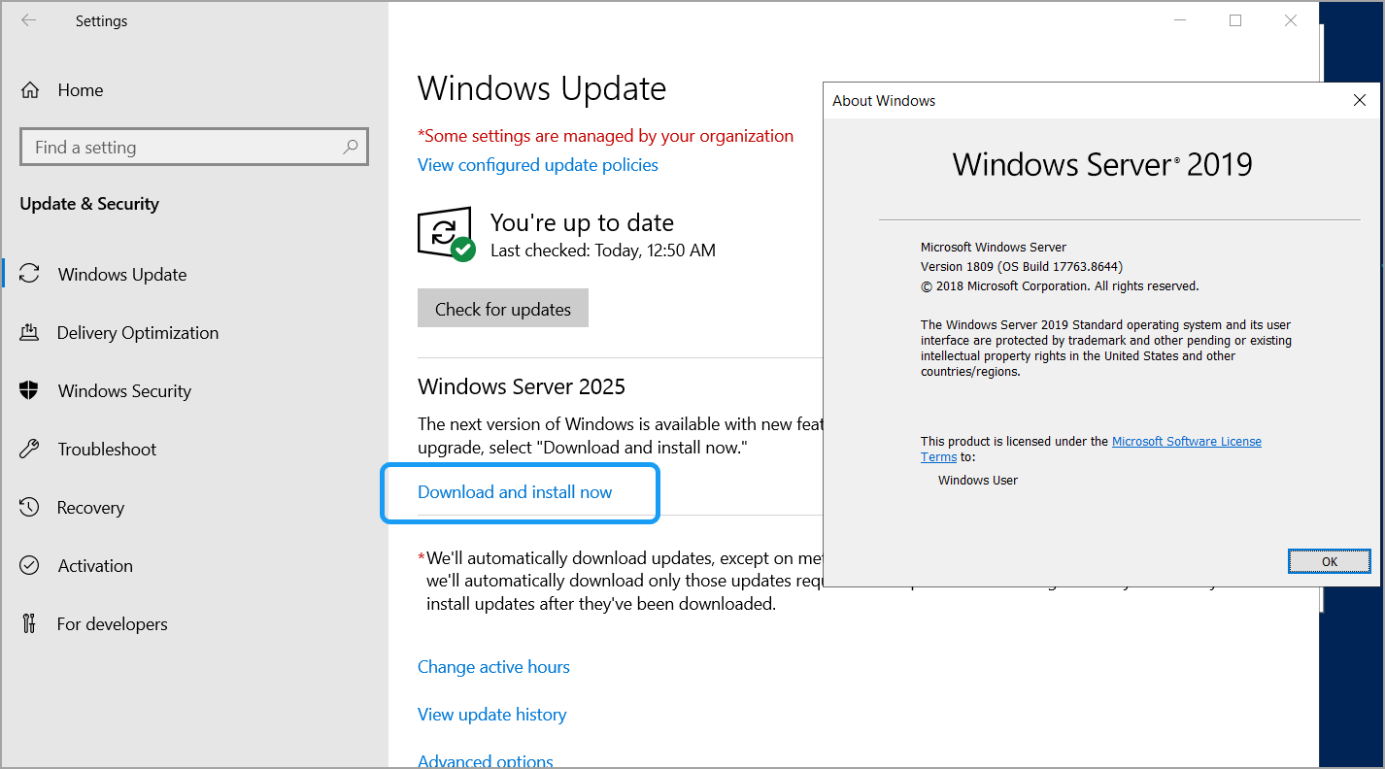
Task: Click the Windows Update sync icon in sidebar
Action: [x=30, y=274]
